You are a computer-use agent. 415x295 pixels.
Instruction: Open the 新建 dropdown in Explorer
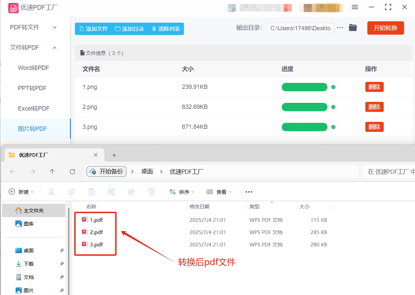[21, 192]
